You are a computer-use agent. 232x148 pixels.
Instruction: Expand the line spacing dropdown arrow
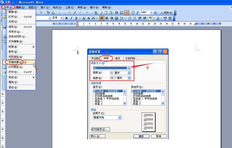pyautogui.click(x=125, y=18)
